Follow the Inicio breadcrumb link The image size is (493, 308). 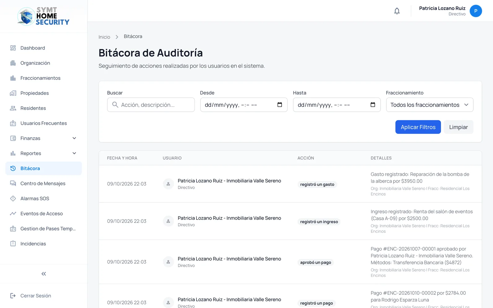(x=104, y=37)
